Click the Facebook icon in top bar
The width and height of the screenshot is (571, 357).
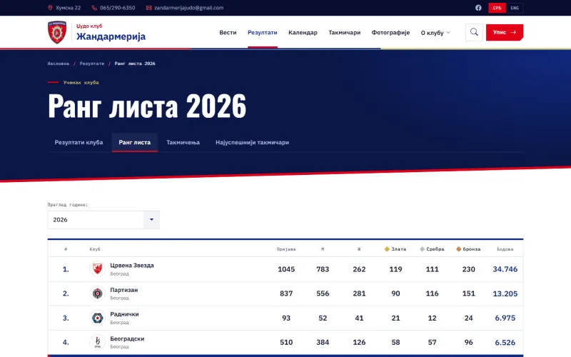click(478, 8)
